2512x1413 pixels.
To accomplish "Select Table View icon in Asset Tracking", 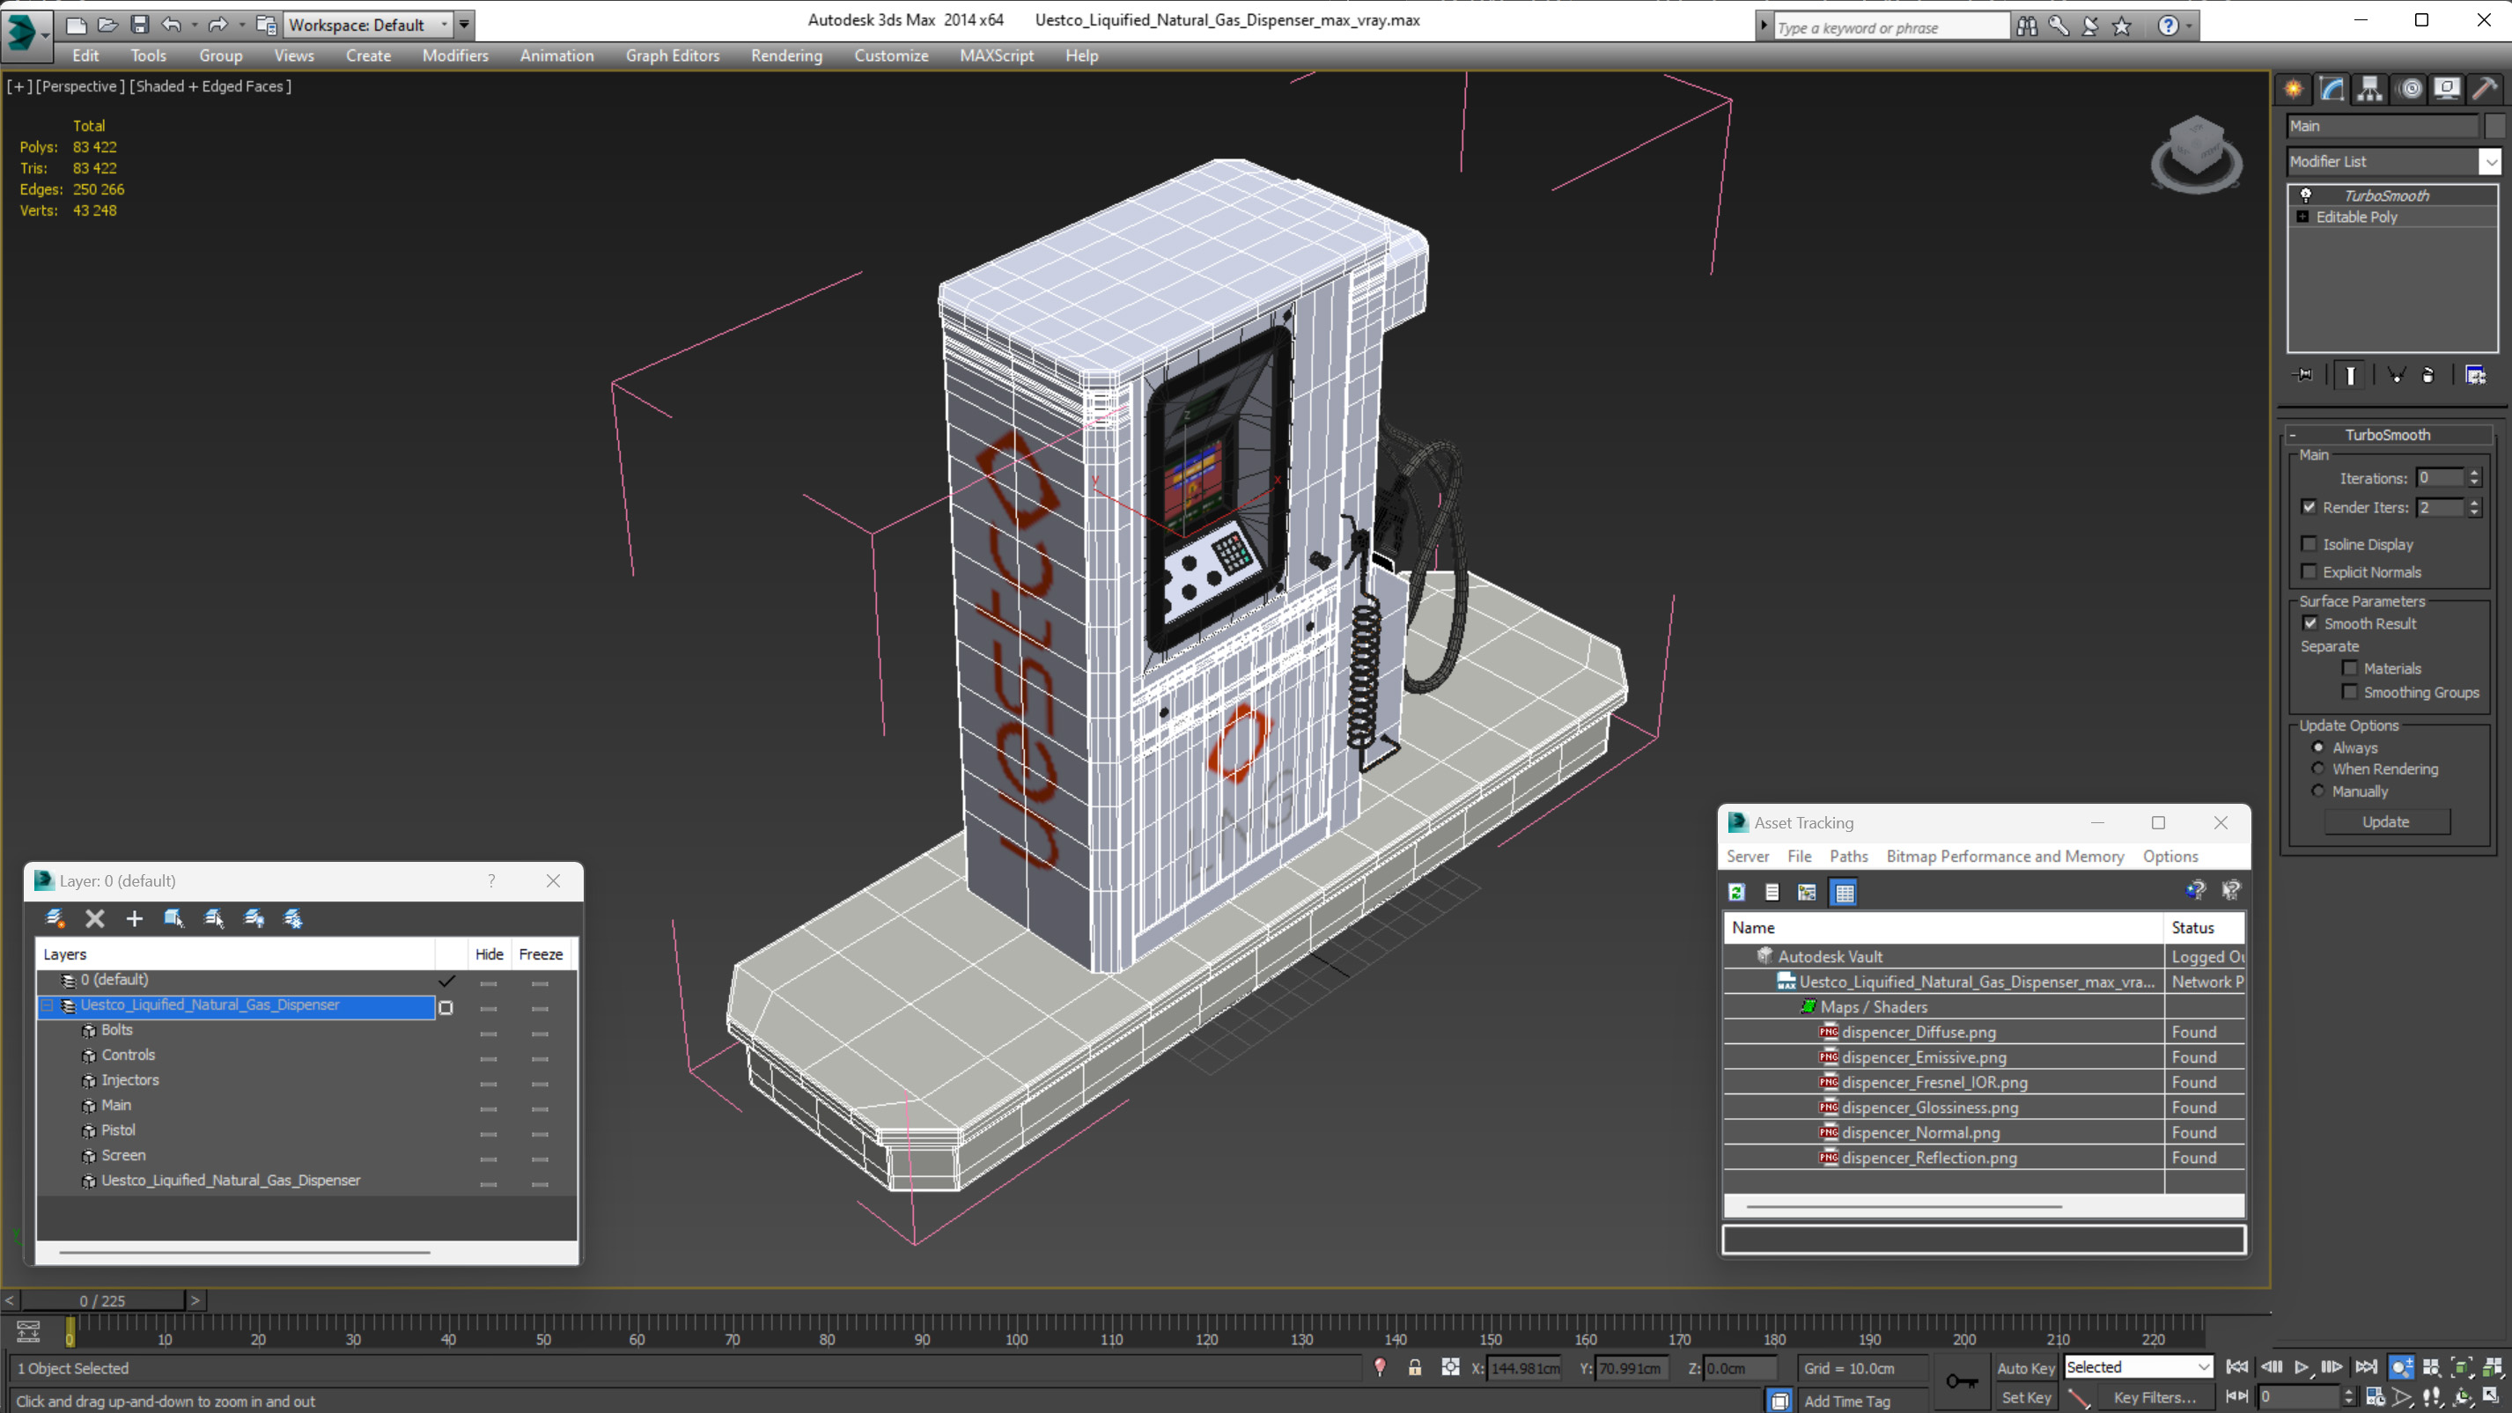I will [1844, 891].
